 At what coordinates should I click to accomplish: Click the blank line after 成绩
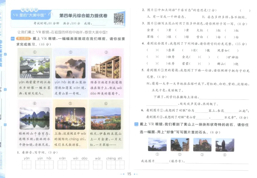click(99, 24)
